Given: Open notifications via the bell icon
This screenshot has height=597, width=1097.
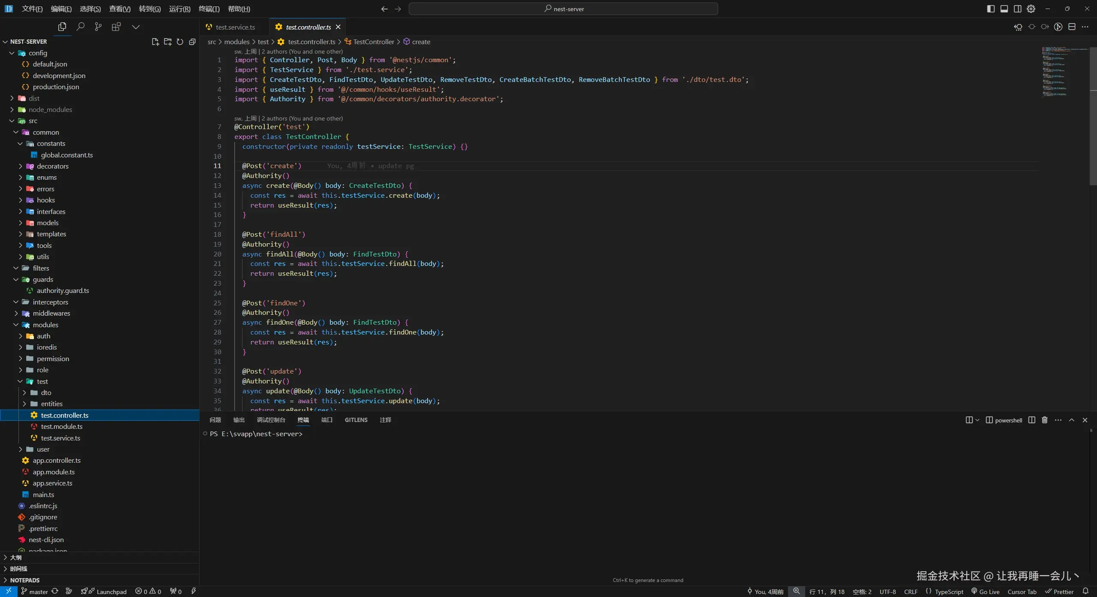Looking at the screenshot, I should (x=1085, y=591).
